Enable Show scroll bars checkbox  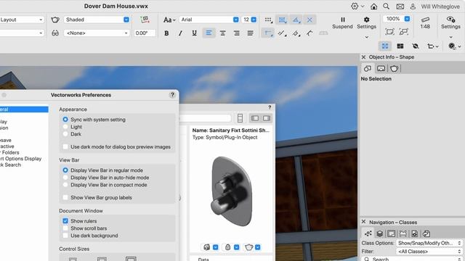(65, 228)
